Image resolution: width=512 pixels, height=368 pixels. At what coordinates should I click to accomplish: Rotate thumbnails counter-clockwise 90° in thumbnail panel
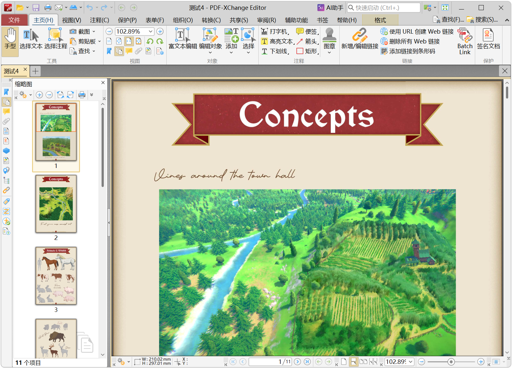[60, 94]
